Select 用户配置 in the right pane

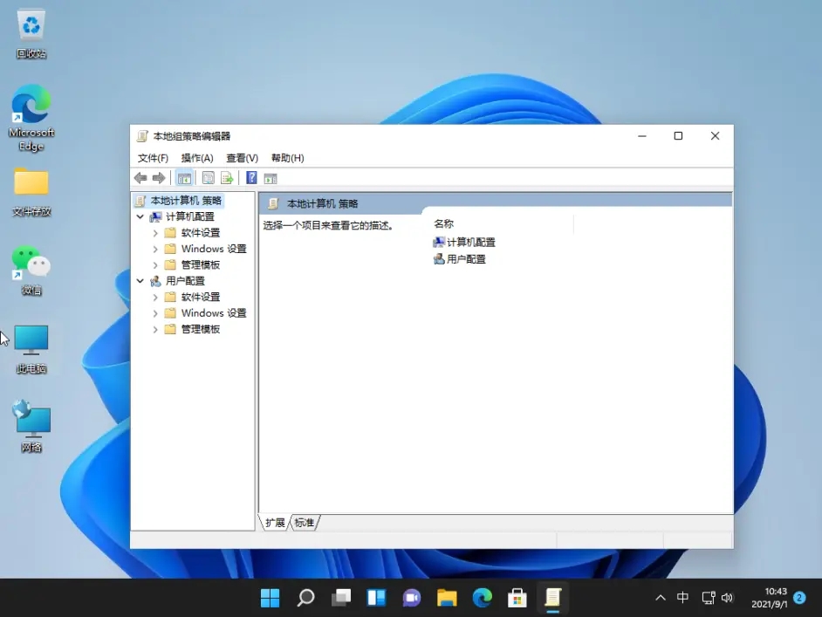coord(462,259)
